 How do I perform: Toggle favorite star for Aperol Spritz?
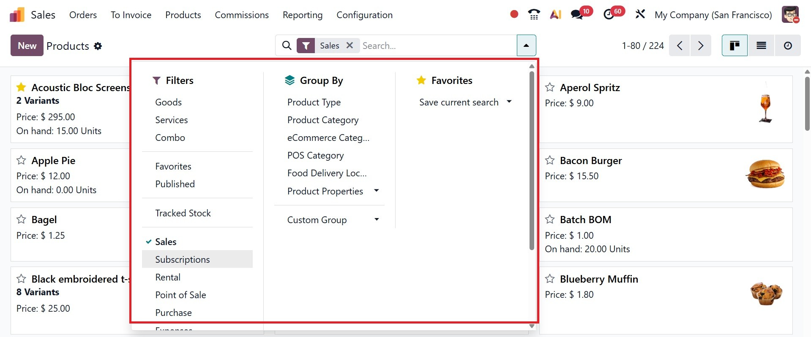coord(550,87)
